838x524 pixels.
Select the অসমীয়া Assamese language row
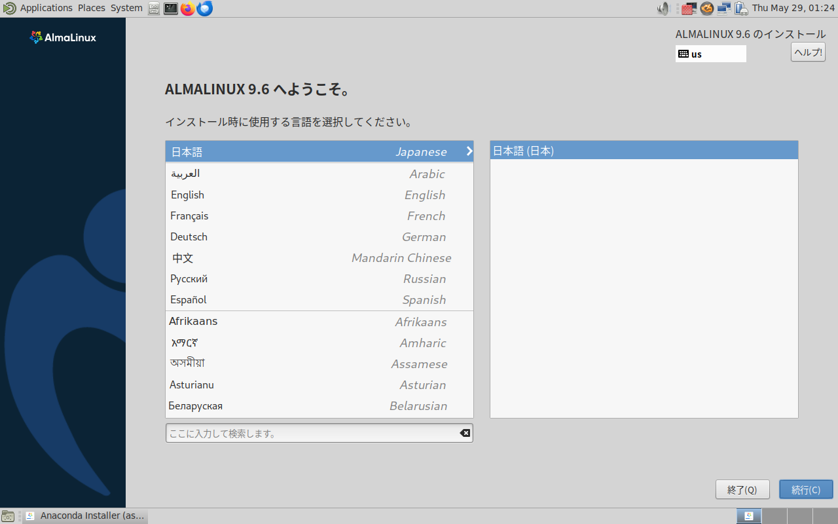point(319,364)
